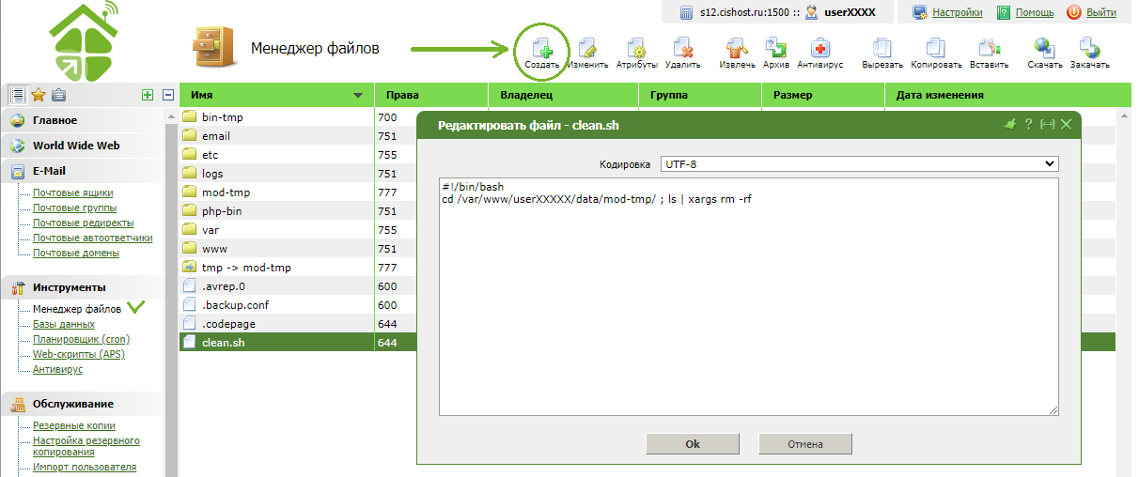Image resolution: width=1139 pixels, height=477 pixels.
Task: Open Атрибуты (attributes) tool
Action: [x=636, y=49]
